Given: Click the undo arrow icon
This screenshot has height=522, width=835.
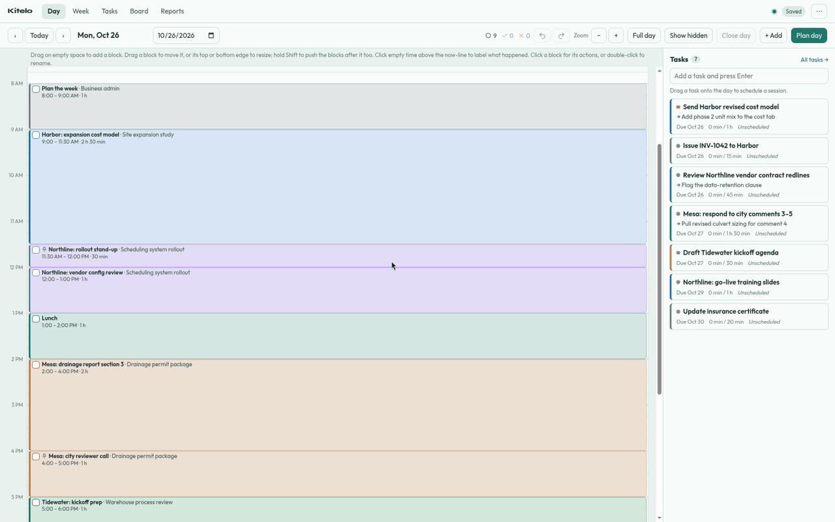Looking at the screenshot, I should pos(542,36).
